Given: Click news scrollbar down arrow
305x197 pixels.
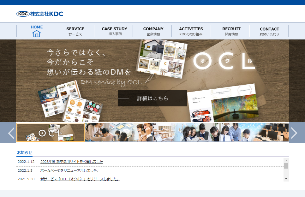Looking at the screenshot, I should click(286, 179).
